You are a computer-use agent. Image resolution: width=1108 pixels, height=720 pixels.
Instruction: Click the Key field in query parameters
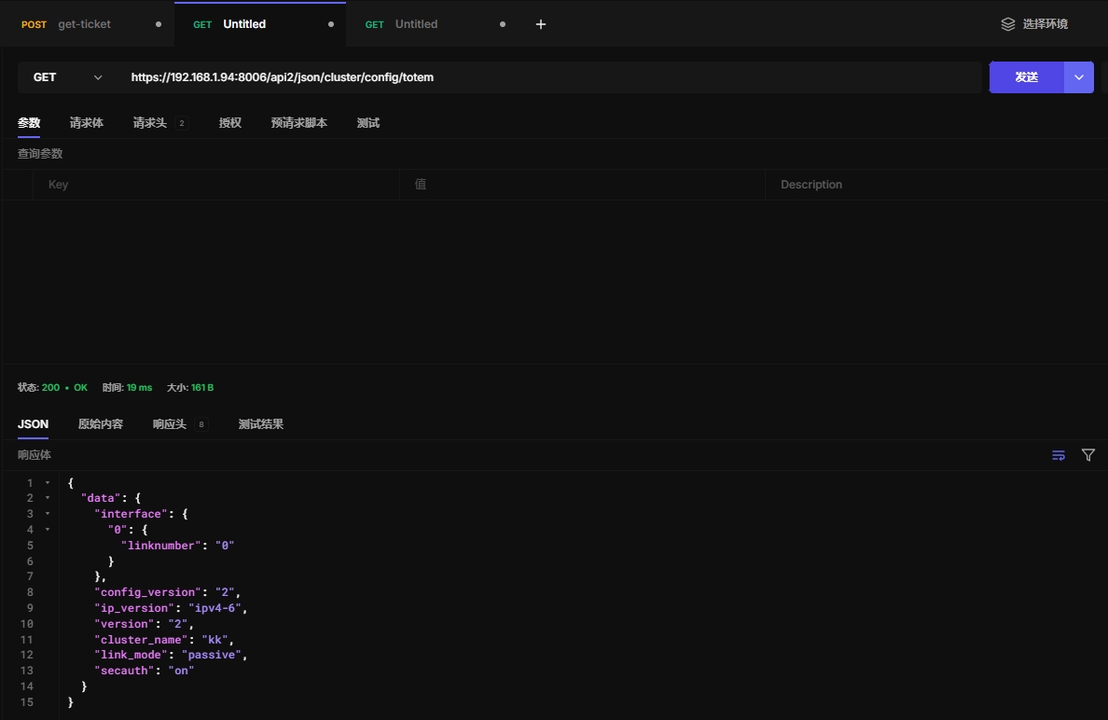(215, 185)
